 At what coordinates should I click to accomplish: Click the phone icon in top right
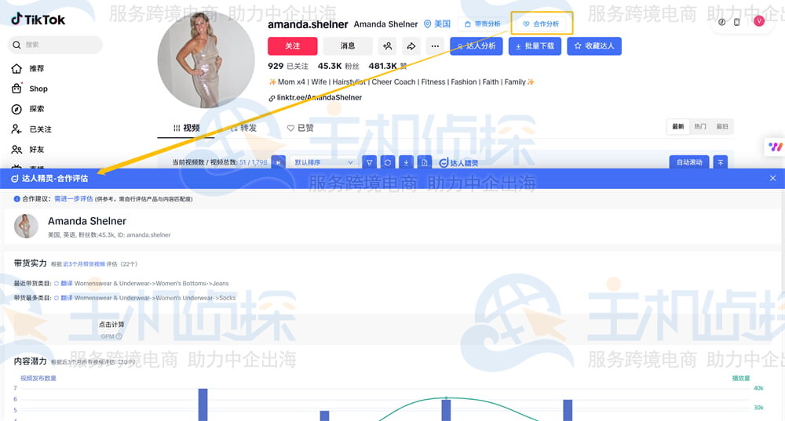pyautogui.click(x=737, y=22)
